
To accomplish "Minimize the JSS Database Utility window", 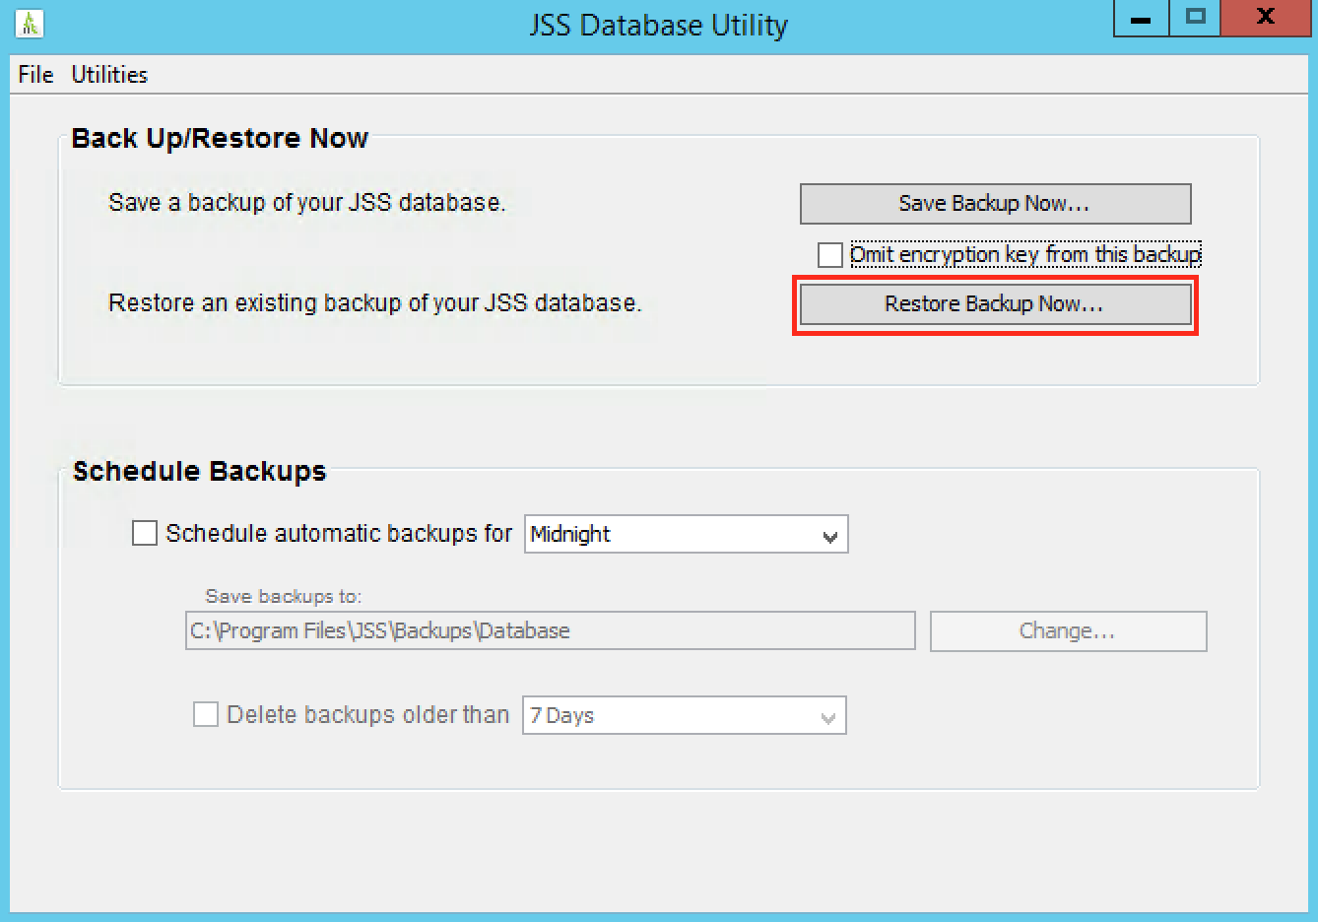I will click(1140, 20).
